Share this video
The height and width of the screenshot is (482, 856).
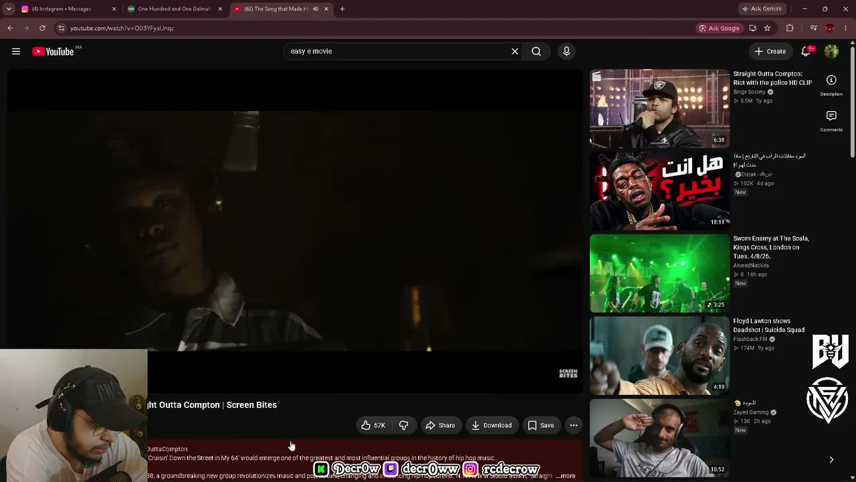click(441, 425)
